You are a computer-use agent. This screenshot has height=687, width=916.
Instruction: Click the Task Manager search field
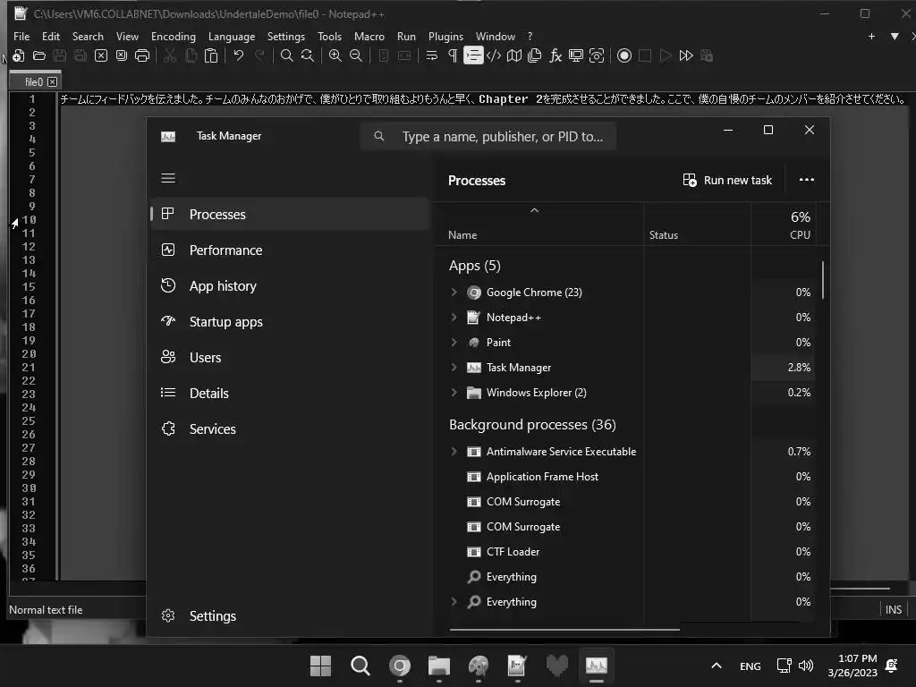(488, 137)
